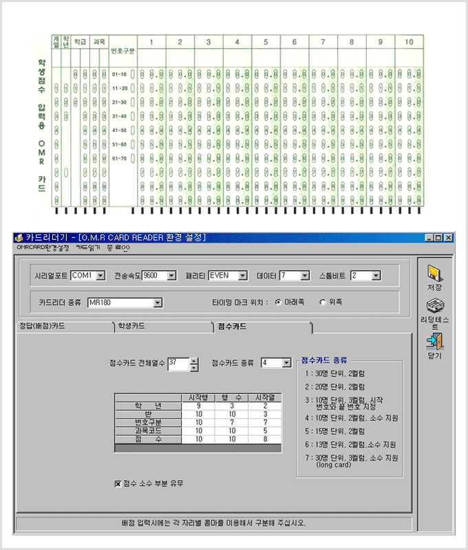
Task: Click the 번호구분 row 행수 cell
Action: pos(232,423)
